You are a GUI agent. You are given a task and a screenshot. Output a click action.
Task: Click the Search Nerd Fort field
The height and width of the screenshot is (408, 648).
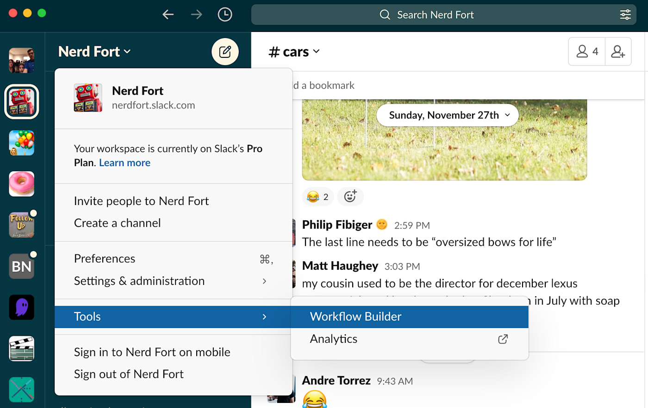click(443, 15)
